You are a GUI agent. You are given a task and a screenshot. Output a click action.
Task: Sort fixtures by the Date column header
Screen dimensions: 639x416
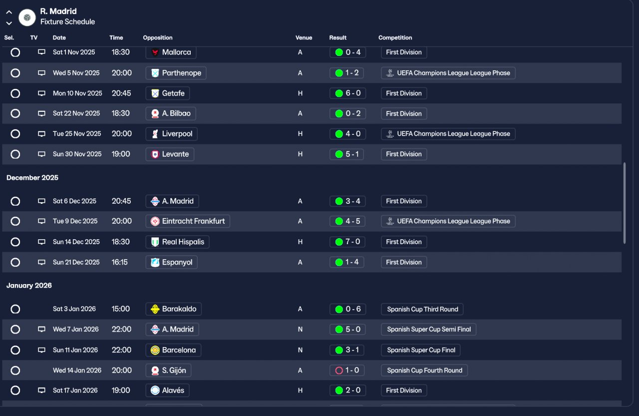tap(59, 38)
